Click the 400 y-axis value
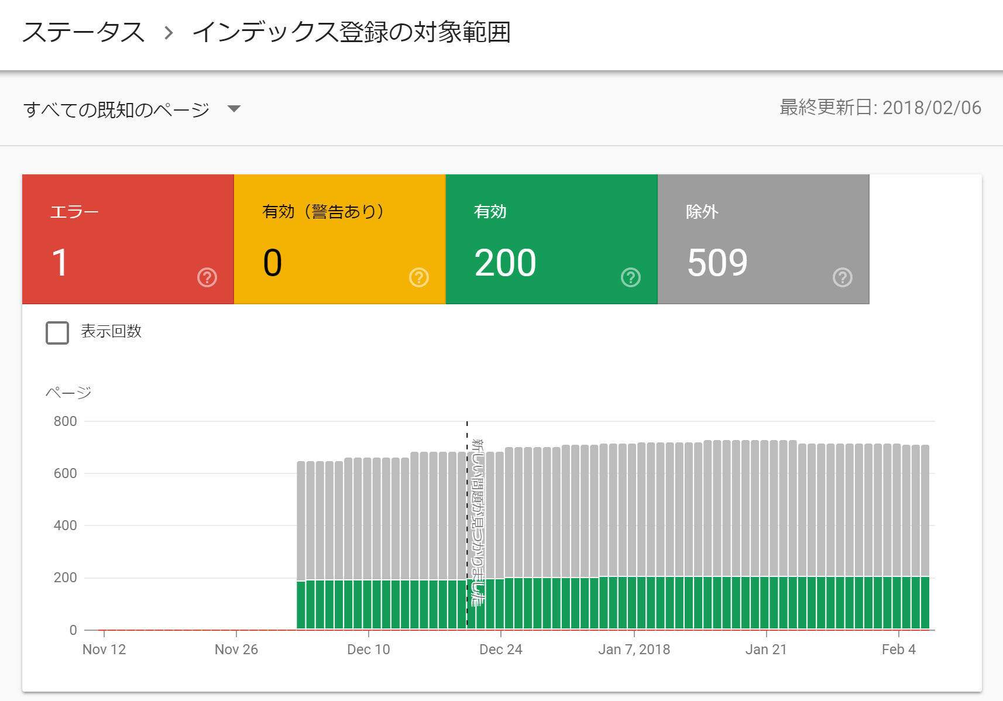1003x701 pixels. (x=65, y=525)
